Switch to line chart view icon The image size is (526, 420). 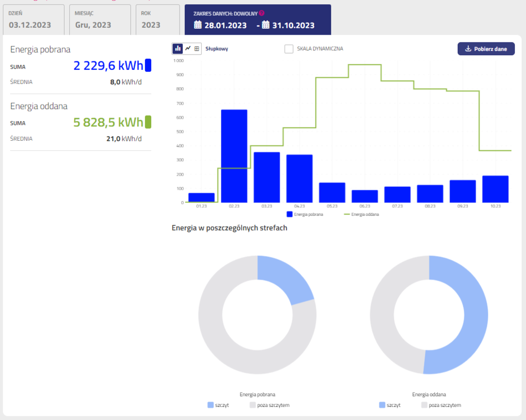click(x=188, y=48)
